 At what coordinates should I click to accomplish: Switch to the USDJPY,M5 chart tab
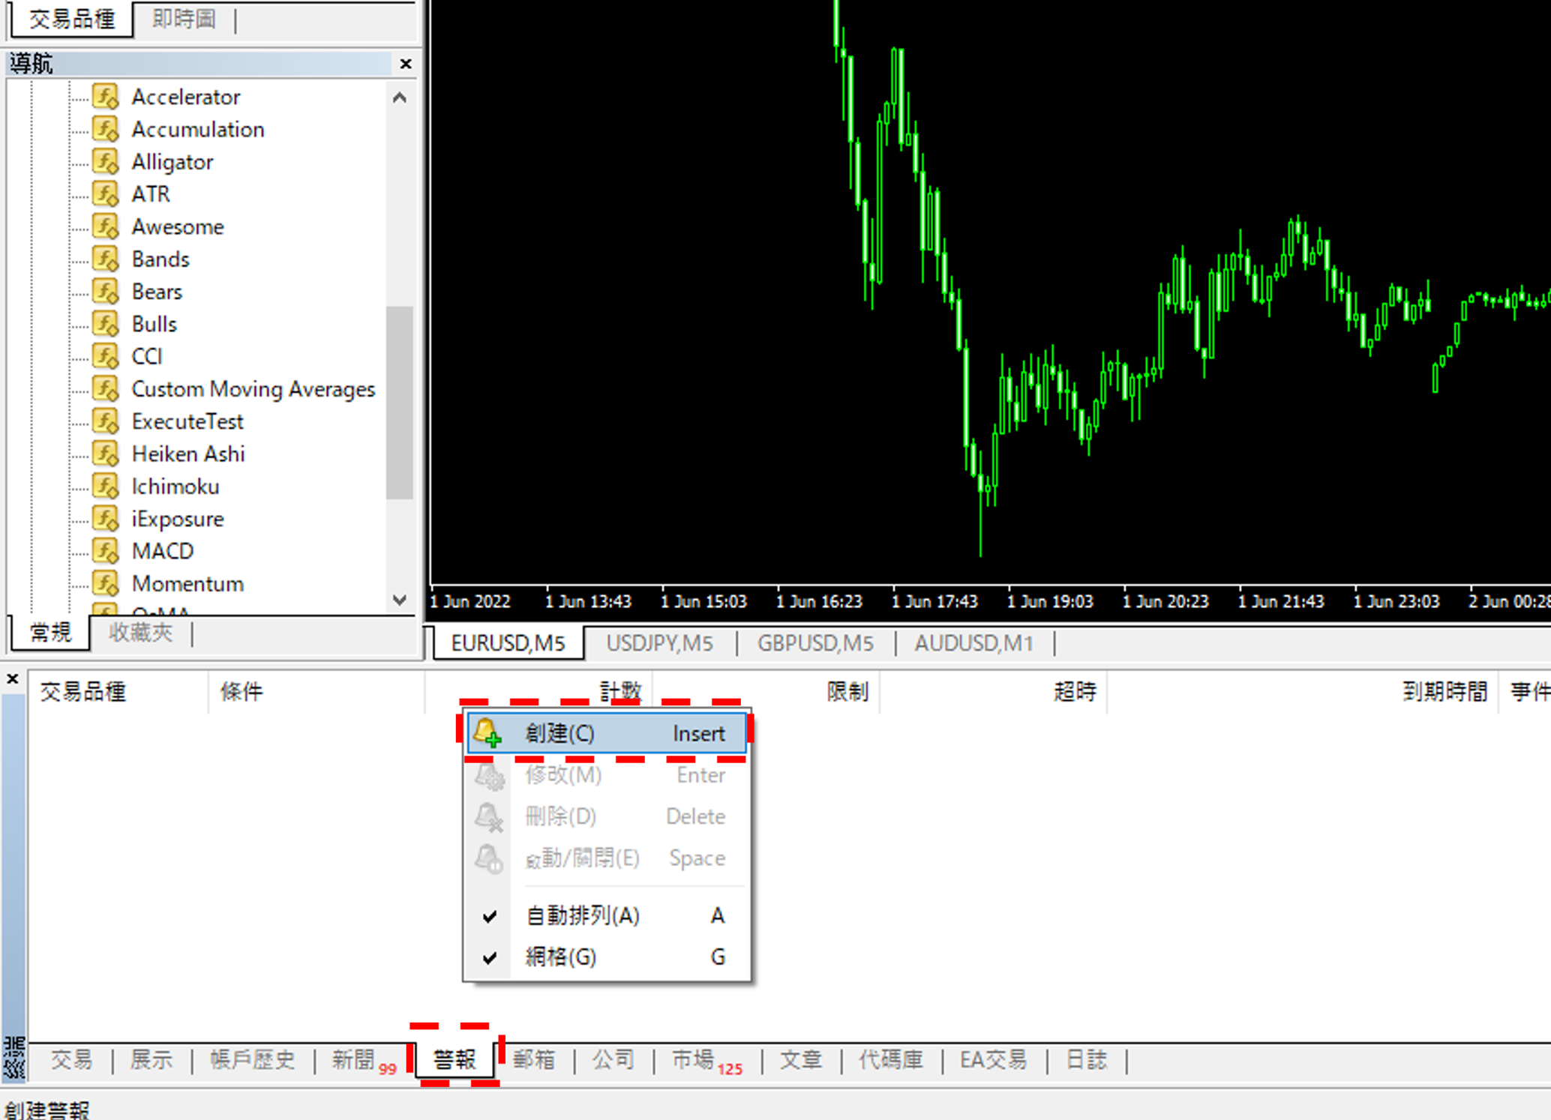659,643
